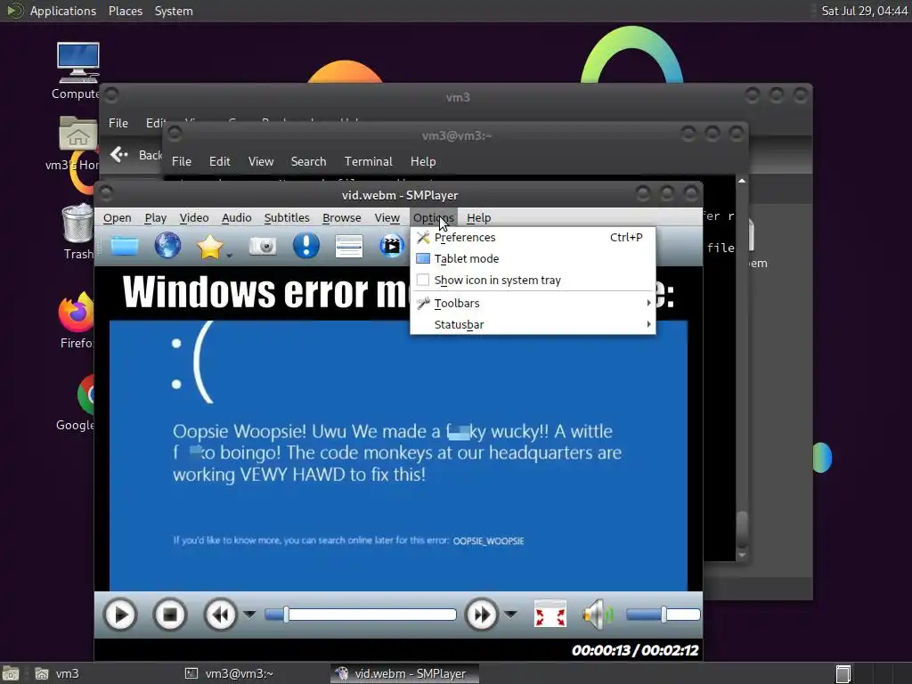Screen dimensions: 912x684
Task: Adjust the volume slider
Action: (x=663, y=615)
